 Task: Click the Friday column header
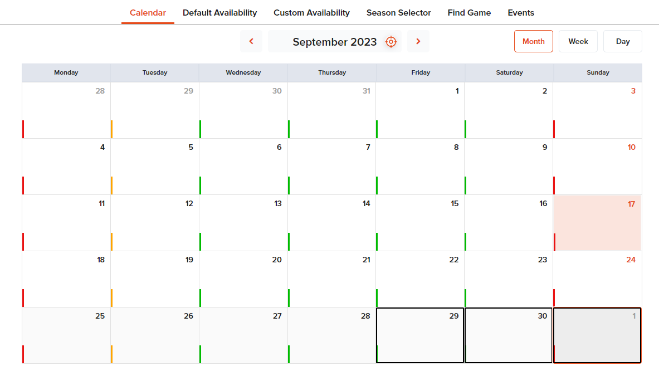[x=421, y=72]
